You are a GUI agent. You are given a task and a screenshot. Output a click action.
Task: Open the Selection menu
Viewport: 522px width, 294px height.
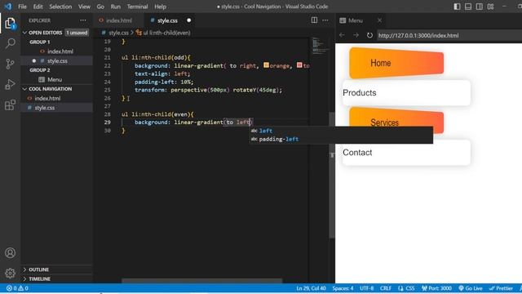tap(60, 7)
